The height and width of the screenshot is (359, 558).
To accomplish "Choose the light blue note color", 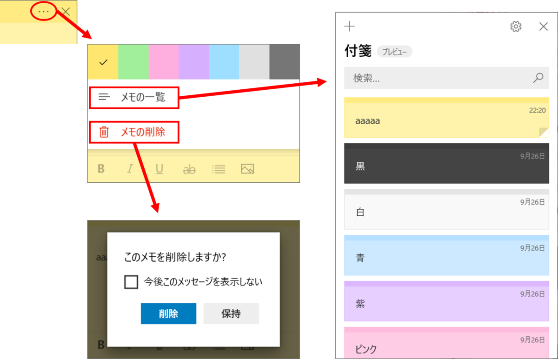I will (x=224, y=62).
